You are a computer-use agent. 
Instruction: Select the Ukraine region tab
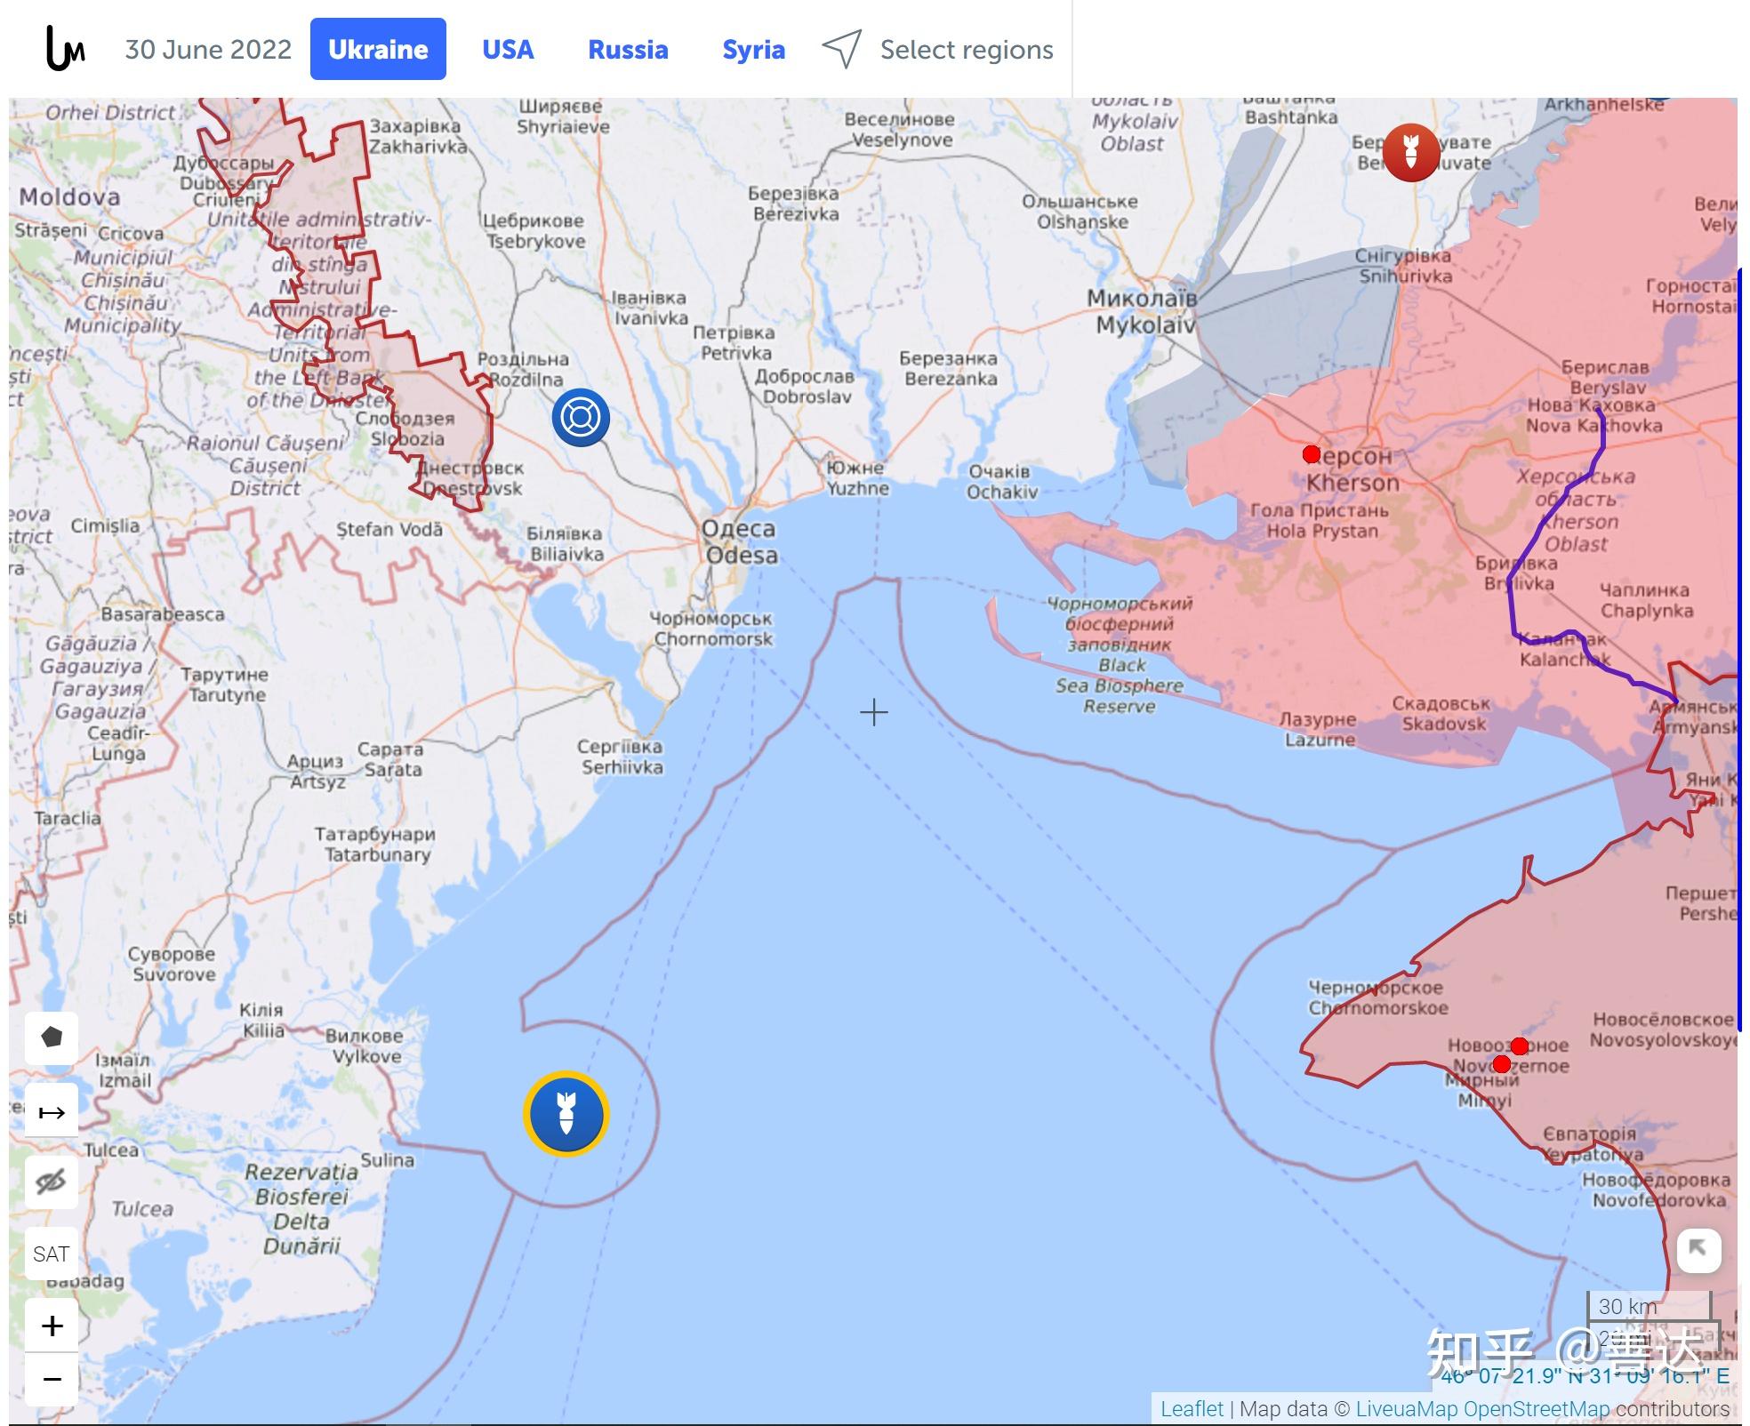click(378, 49)
